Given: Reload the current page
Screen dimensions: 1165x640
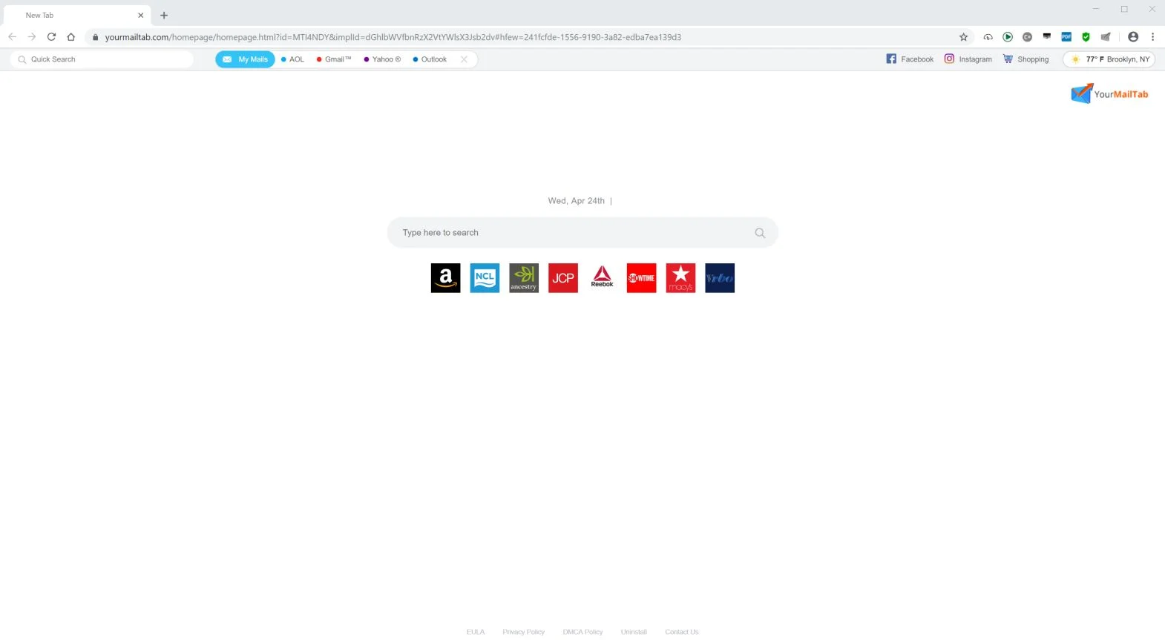Looking at the screenshot, I should click(51, 36).
